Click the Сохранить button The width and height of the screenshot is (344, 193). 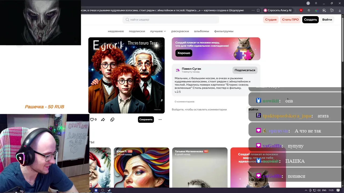point(146,120)
